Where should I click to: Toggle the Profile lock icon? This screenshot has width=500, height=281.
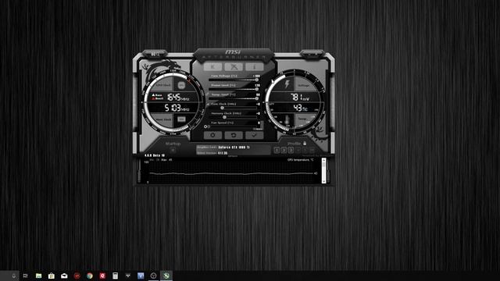(x=305, y=144)
